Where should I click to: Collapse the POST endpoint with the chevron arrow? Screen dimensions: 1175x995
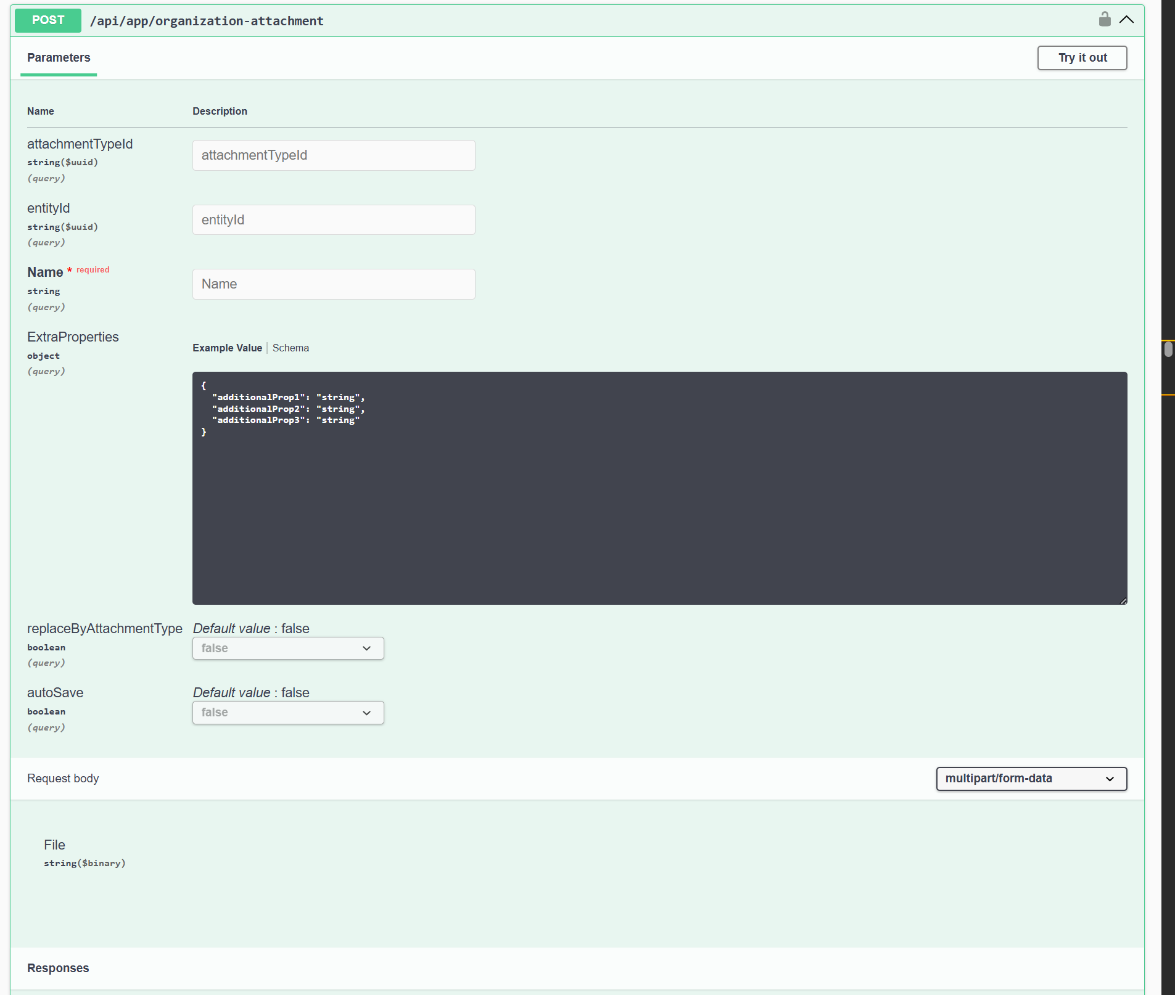tap(1126, 20)
